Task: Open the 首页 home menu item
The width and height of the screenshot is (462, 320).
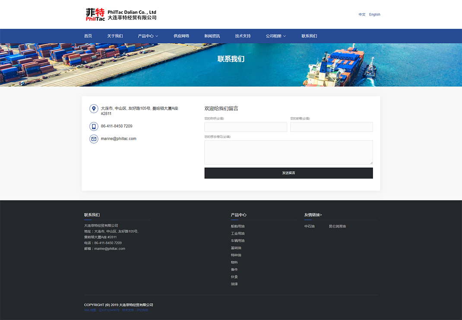Action: [88, 36]
